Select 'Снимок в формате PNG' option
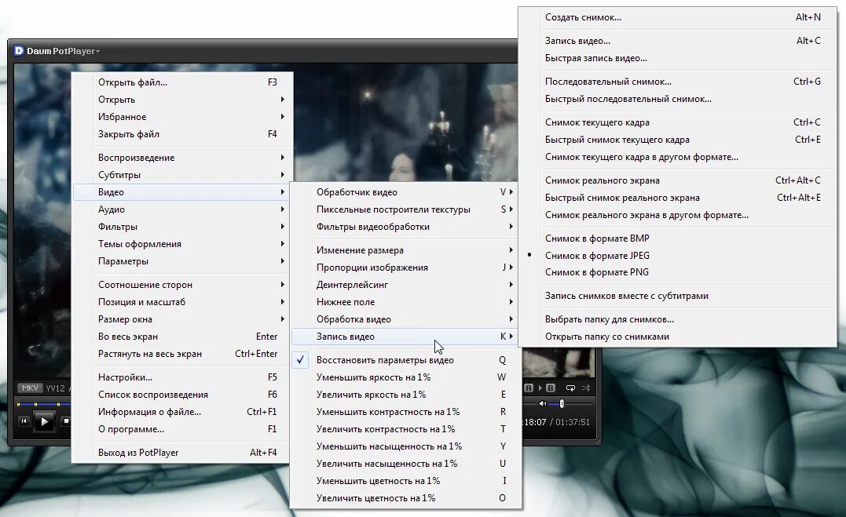Image resolution: width=846 pixels, height=517 pixels. 678,272
